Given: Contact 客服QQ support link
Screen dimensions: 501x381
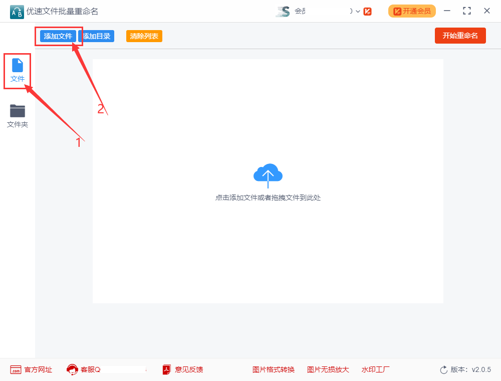Looking at the screenshot, I should tap(91, 370).
